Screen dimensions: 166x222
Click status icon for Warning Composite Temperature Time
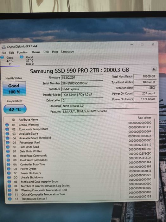tap(10, 190)
